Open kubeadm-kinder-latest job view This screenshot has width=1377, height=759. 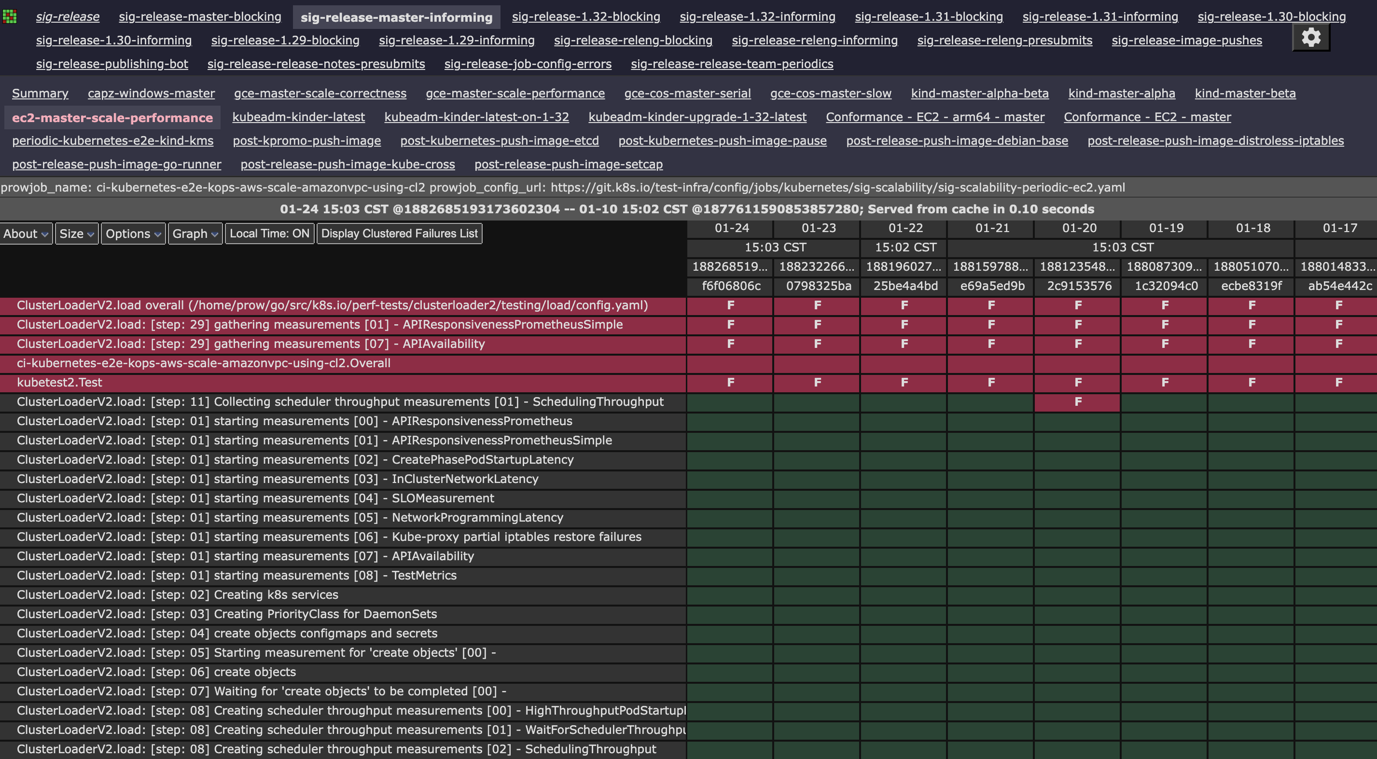click(x=298, y=117)
